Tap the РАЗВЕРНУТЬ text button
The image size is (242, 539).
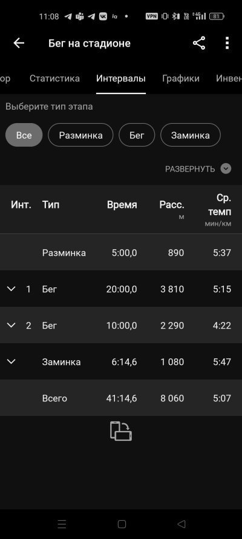190,169
